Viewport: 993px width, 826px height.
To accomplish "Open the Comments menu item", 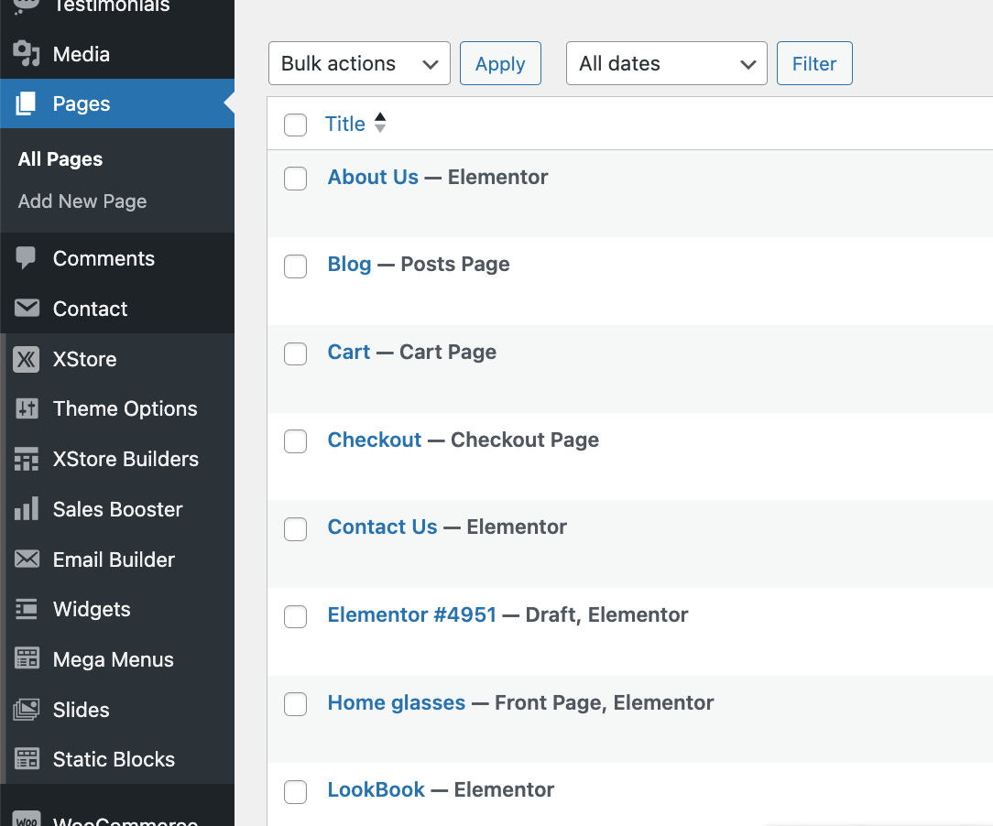I will coord(117,257).
